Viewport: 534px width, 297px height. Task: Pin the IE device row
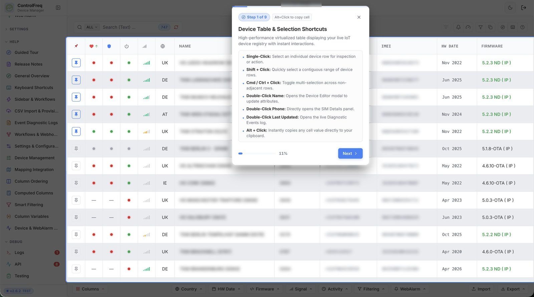point(76,183)
